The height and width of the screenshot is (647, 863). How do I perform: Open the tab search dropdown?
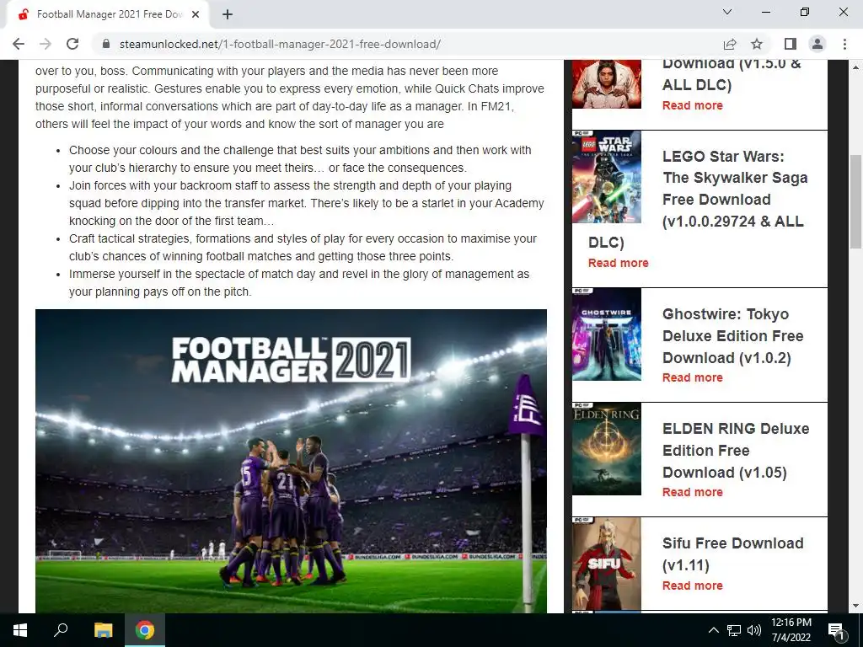(727, 12)
